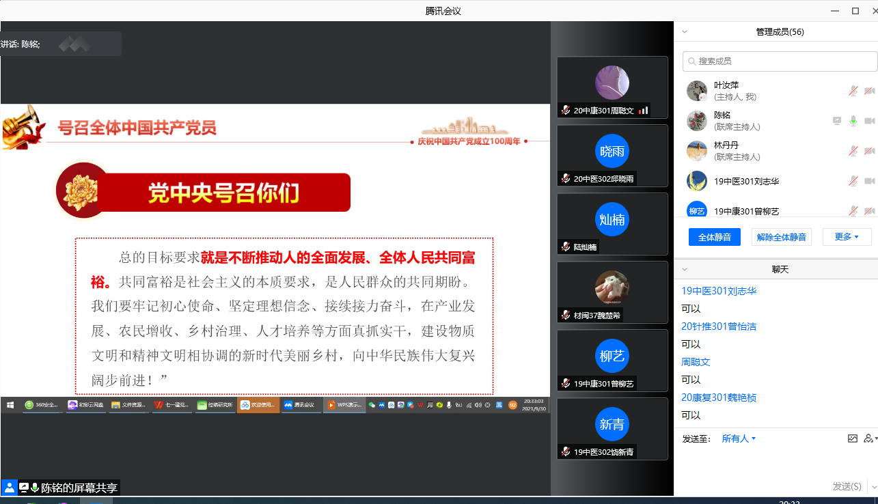878x504 pixels.
Task: Click the blue user icon beside screen share label
Action: click(9, 488)
